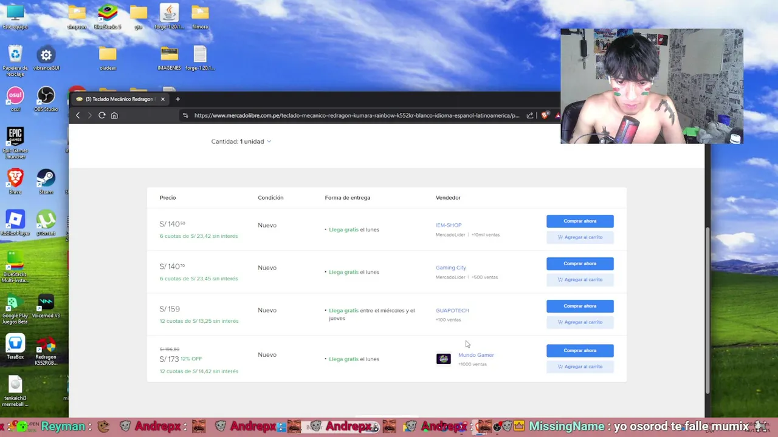Launch osu! from desktop

pos(15,100)
